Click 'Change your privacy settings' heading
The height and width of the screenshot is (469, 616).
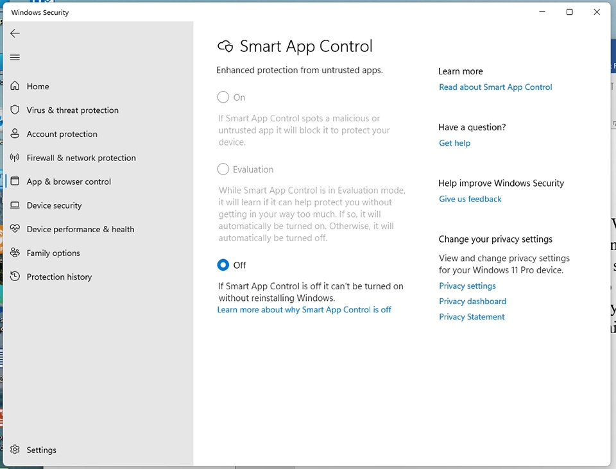pyautogui.click(x=495, y=239)
